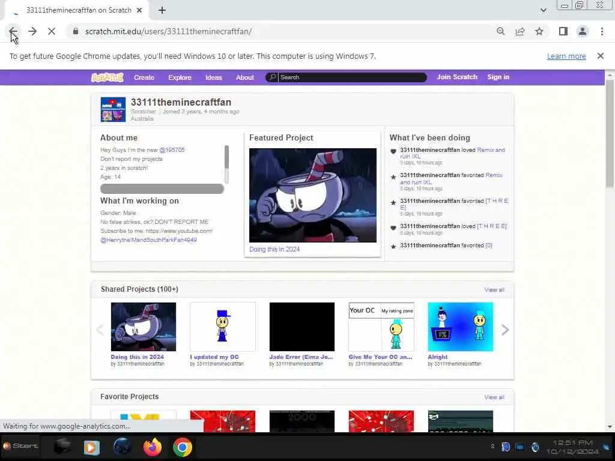Open the Windows Start button
615x461 pixels.
tap(21, 446)
